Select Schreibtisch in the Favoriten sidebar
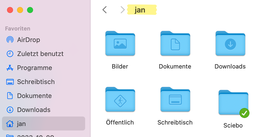 tap(36, 82)
